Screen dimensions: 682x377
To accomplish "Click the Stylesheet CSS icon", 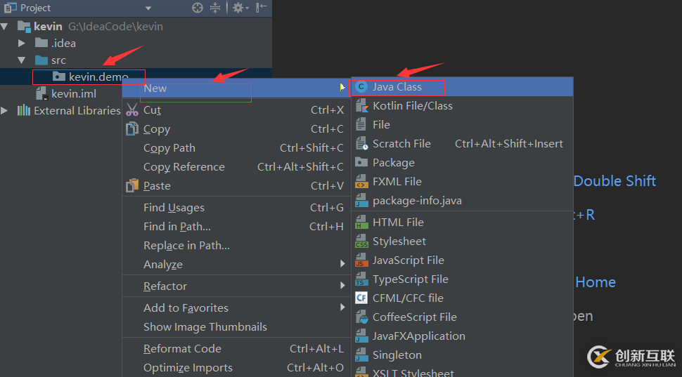I will tap(361, 241).
